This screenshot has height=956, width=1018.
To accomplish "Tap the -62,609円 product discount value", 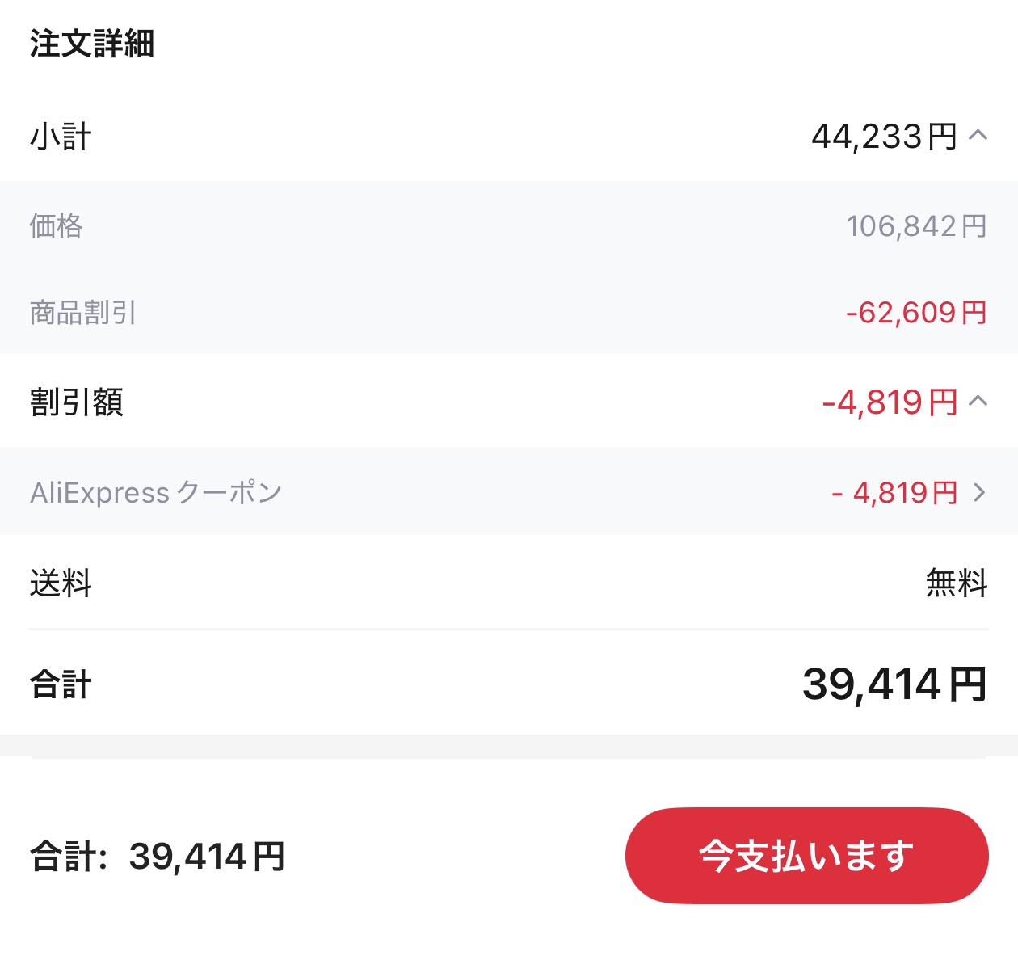I will point(917,312).
